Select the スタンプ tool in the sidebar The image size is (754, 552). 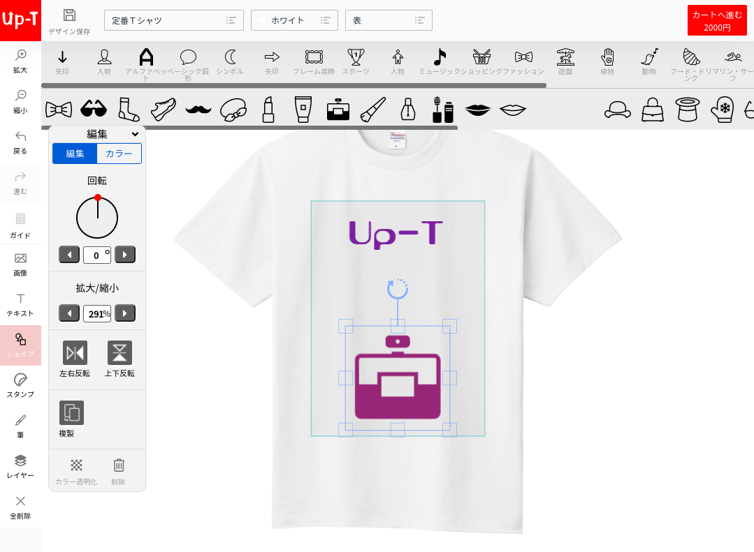20,385
